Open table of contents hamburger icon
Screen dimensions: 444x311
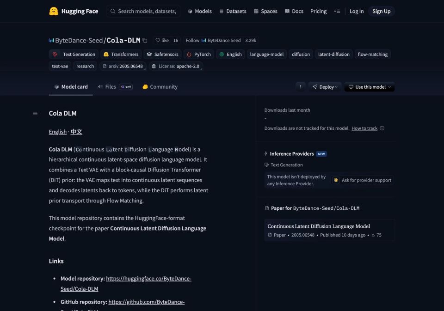[x=36, y=114]
